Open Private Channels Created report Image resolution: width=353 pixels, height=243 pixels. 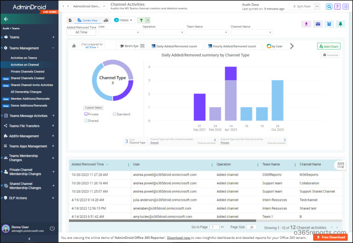[28, 72]
